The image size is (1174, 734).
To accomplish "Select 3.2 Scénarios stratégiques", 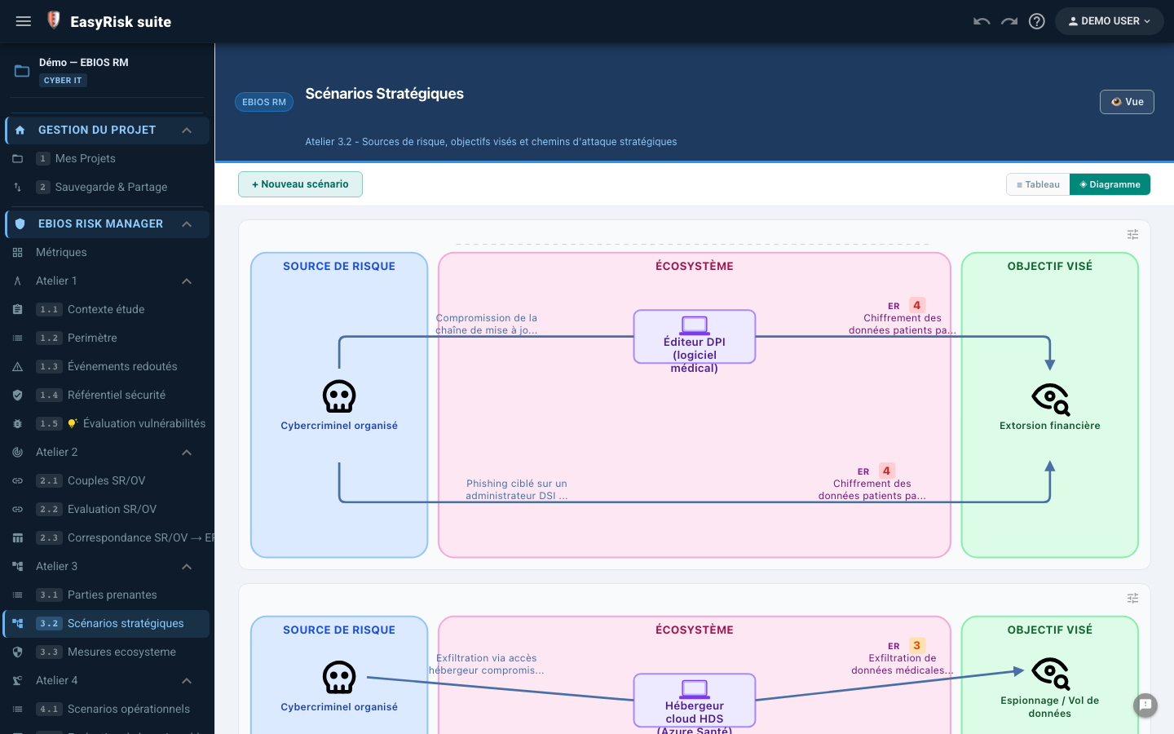I will 107,623.
